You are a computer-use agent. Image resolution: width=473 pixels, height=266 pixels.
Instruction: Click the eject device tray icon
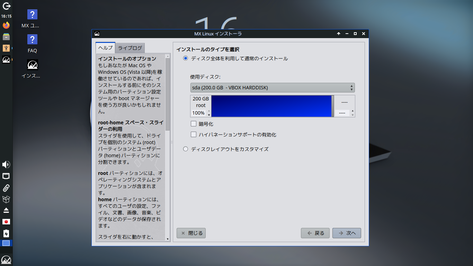(6, 210)
